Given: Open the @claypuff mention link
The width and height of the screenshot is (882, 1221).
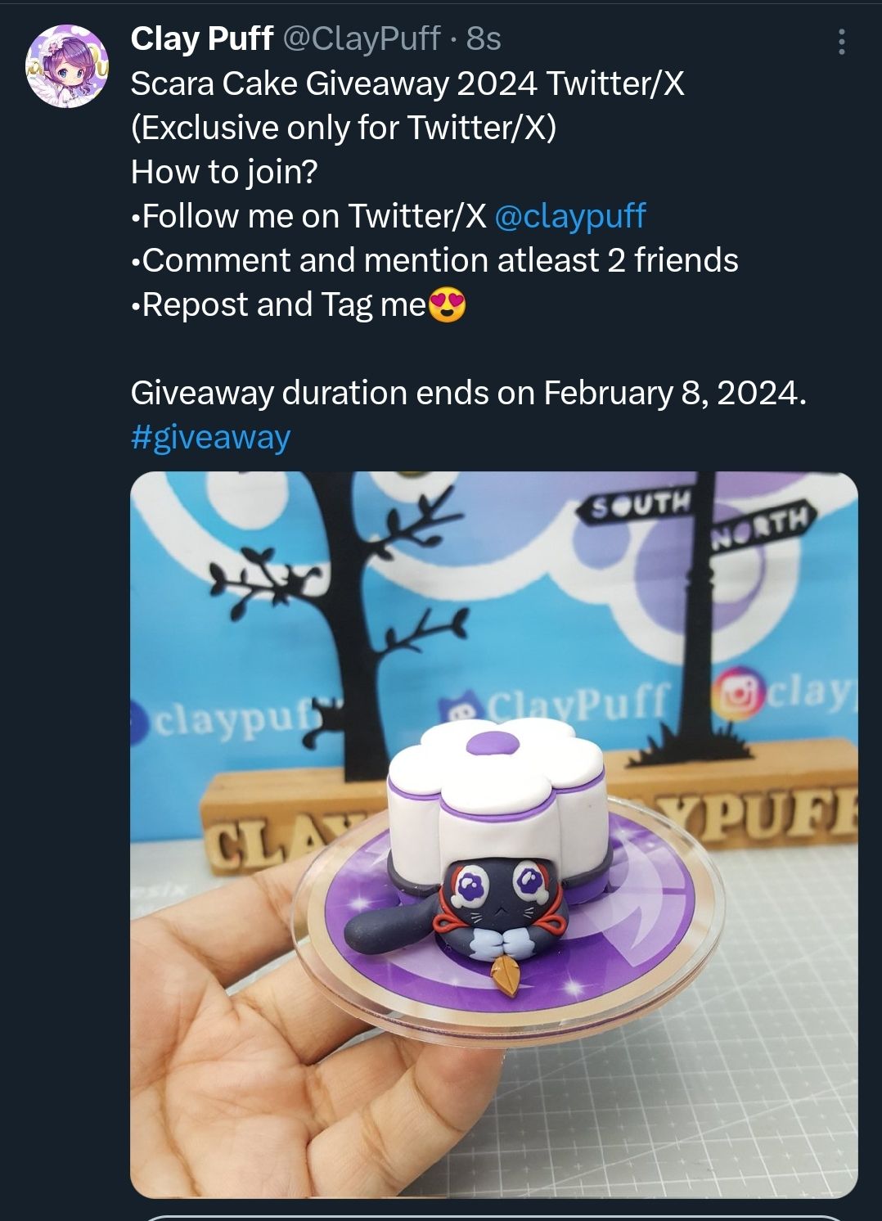Looking at the screenshot, I should coord(570,215).
